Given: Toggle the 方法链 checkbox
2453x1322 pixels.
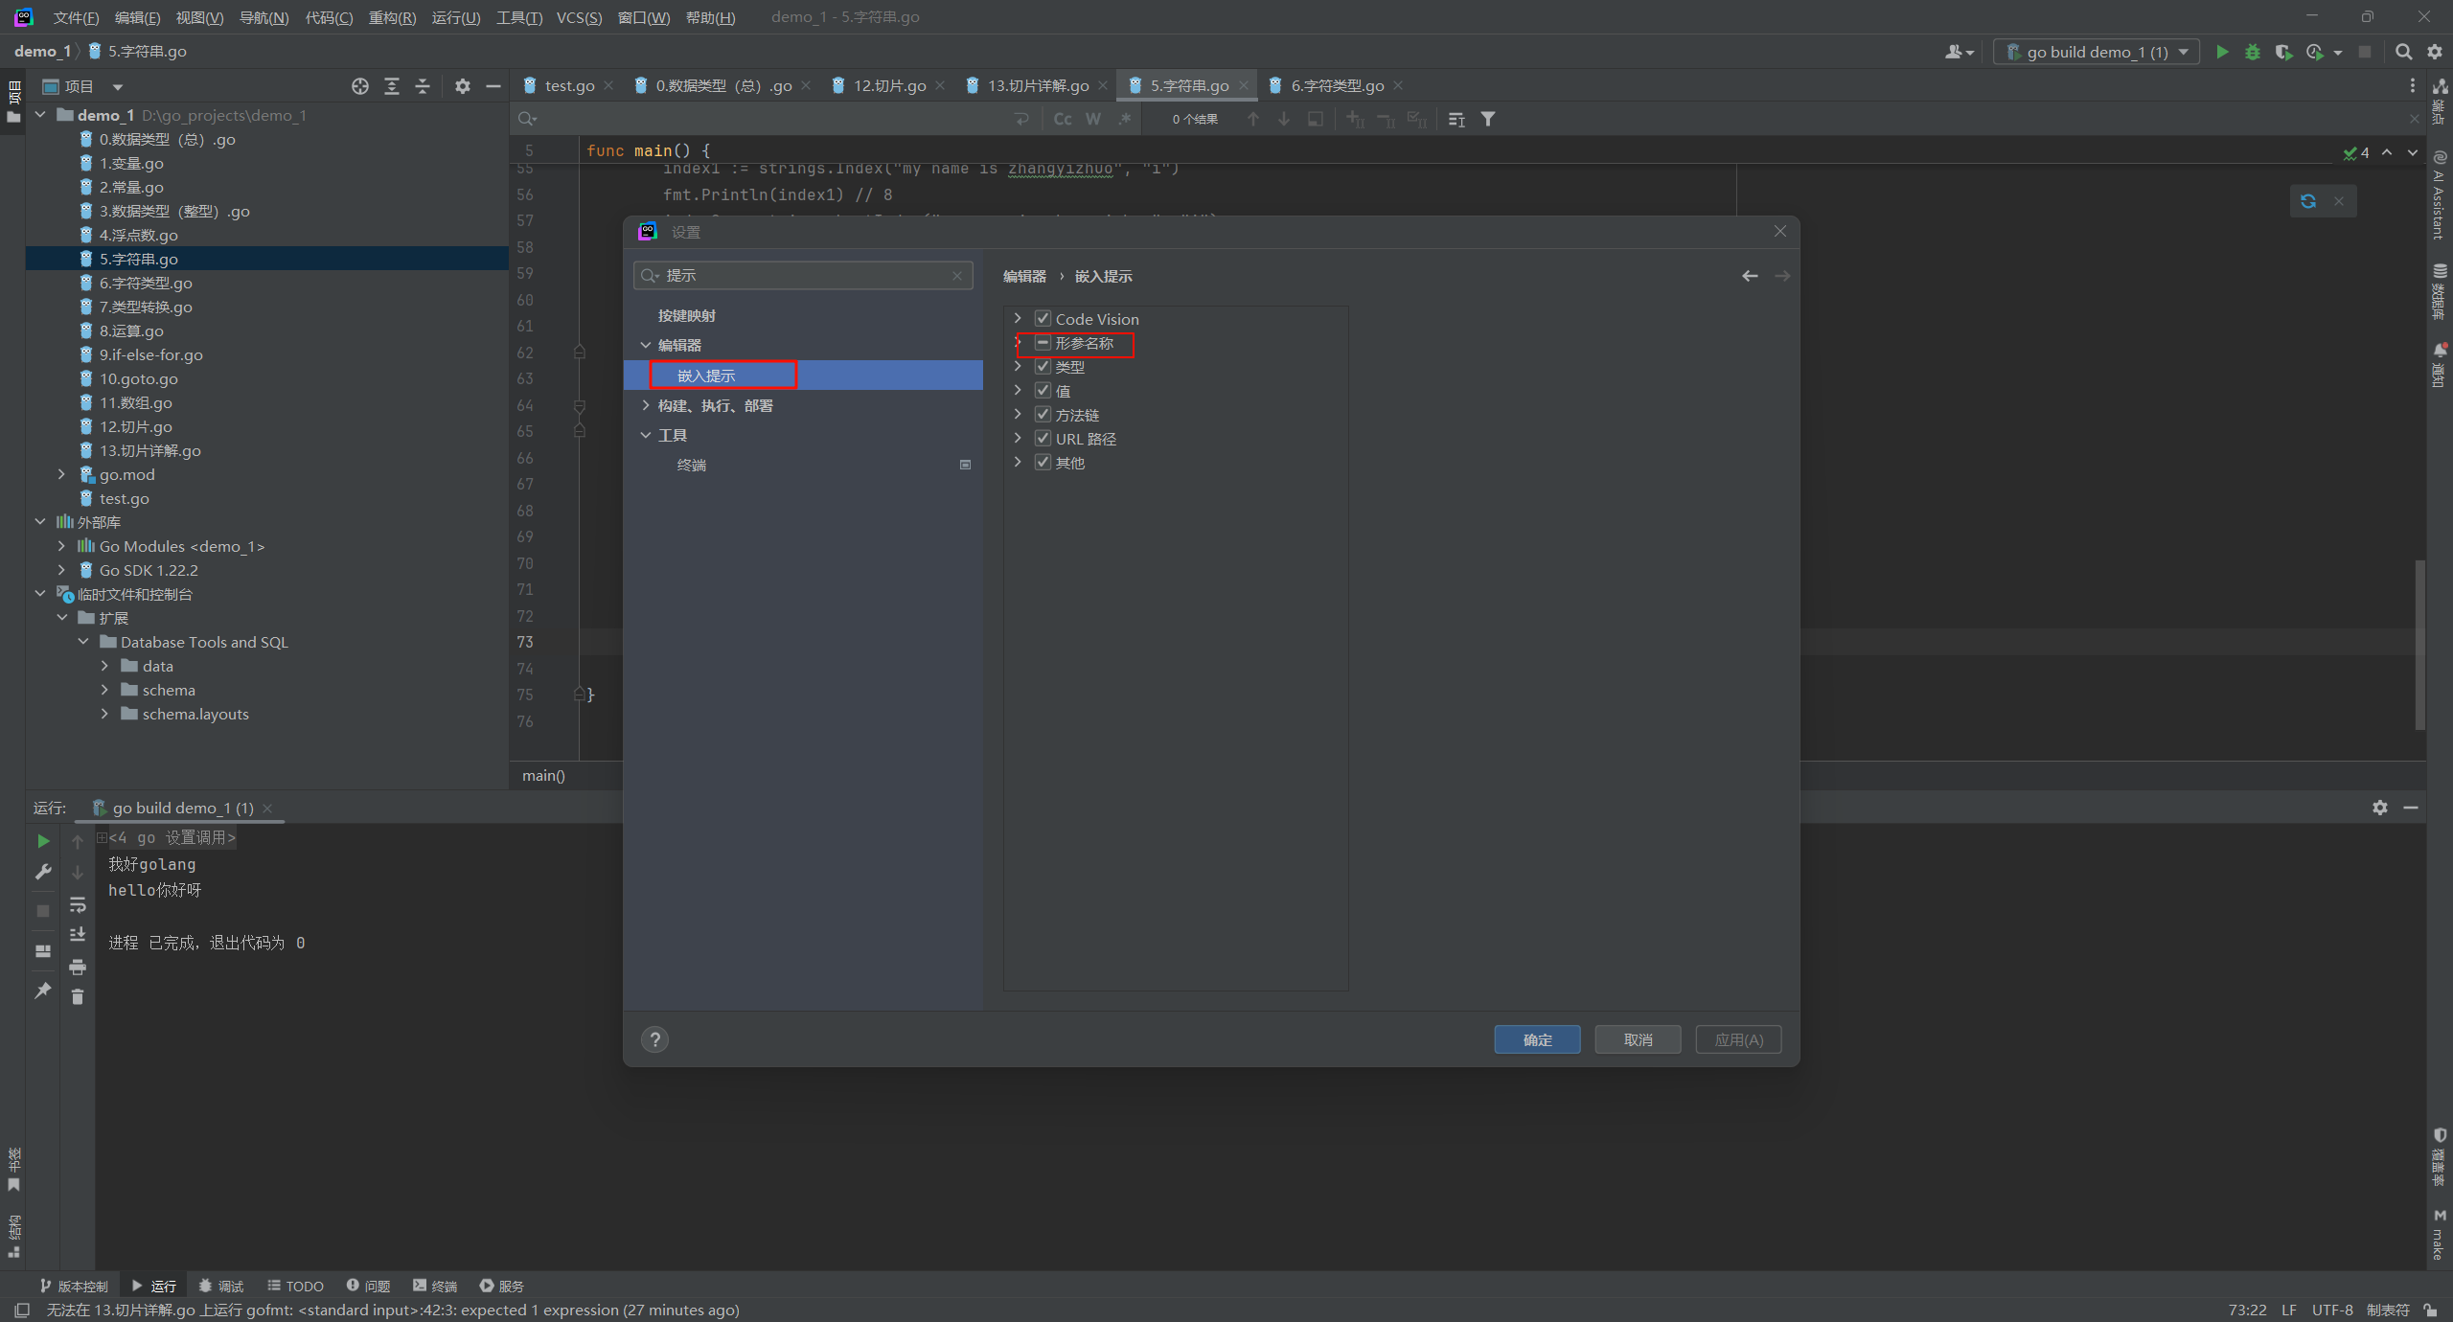Looking at the screenshot, I should (1043, 415).
